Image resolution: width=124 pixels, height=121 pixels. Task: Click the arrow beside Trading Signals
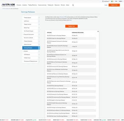click(39, 18)
